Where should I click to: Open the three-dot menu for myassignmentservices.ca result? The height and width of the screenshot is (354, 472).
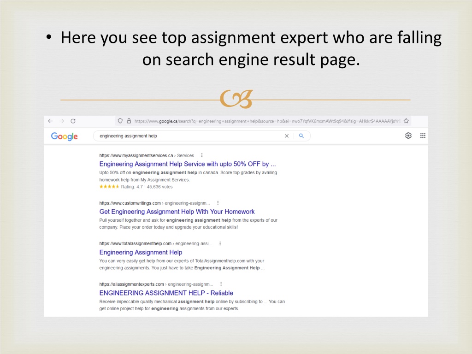[x=202, y=155]
